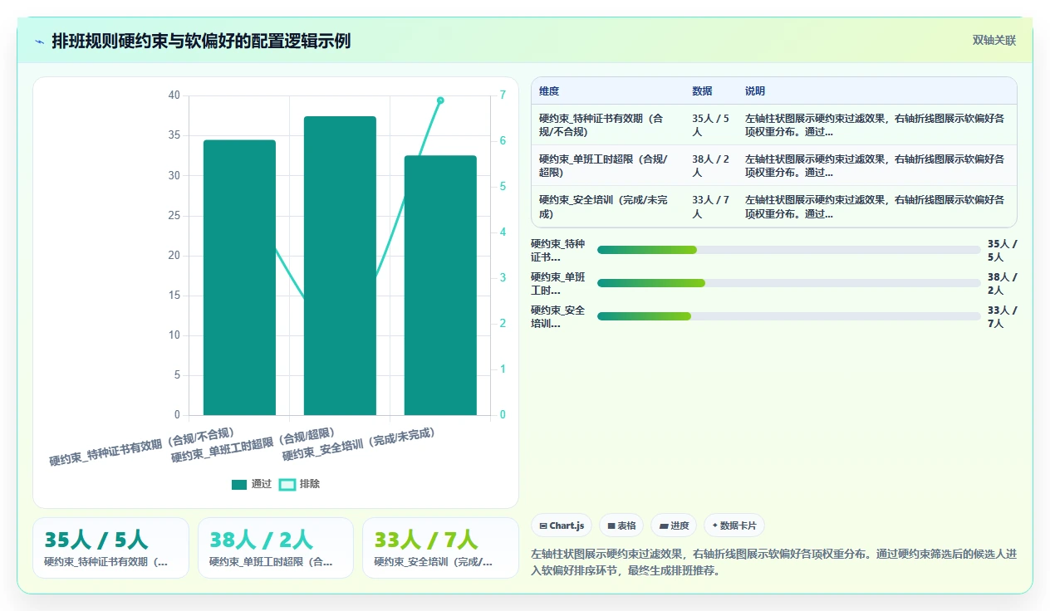This screenshot has height=611, width=1050.
Task: Click the 数据卡片 tag
Action: [734, 525]
